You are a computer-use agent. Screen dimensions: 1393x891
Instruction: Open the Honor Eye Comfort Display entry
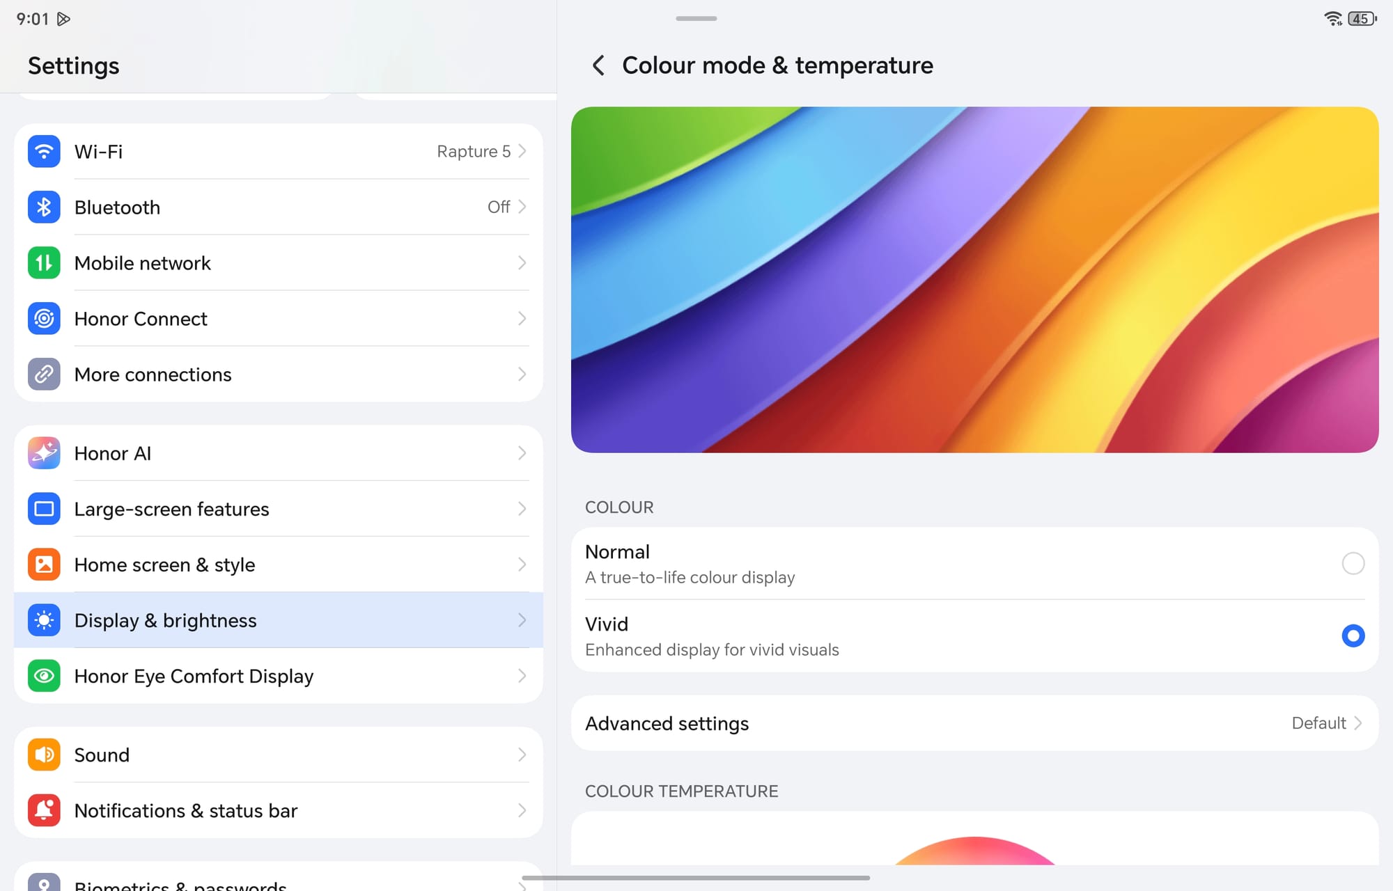click(x=279, y=676)
